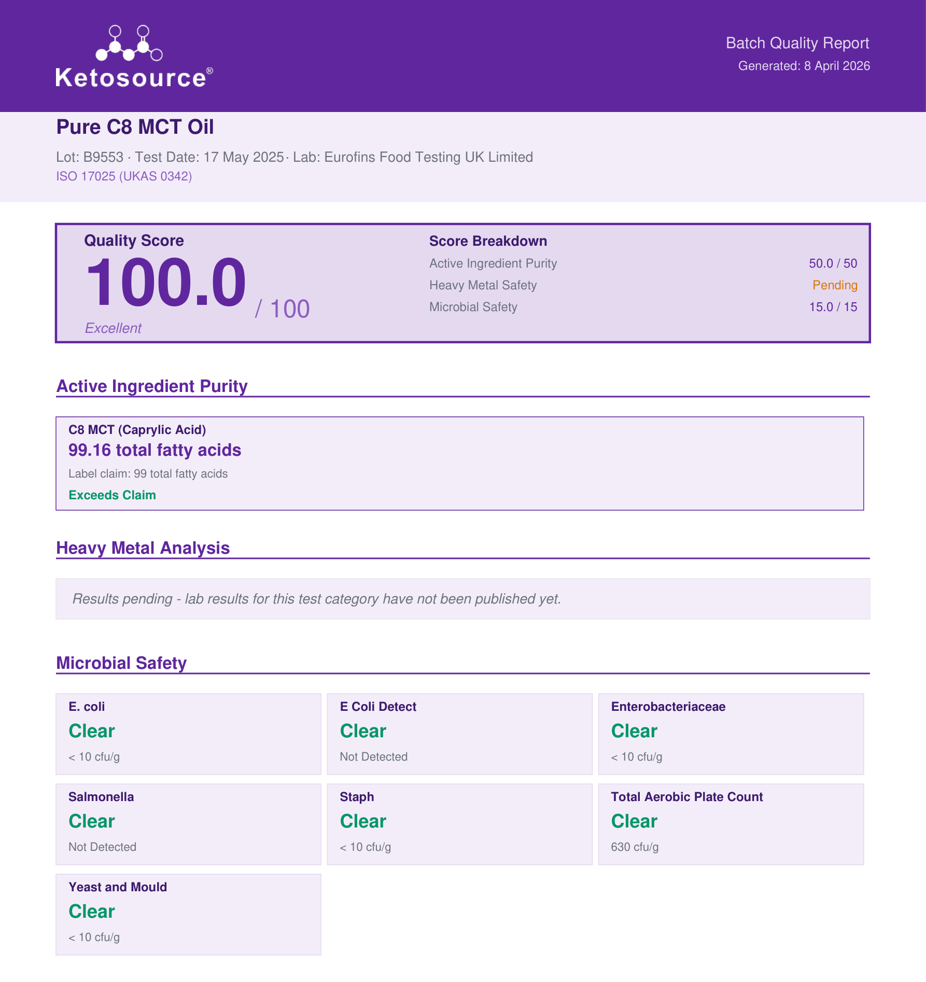Select the Microbial Safety breakdown row
This screenshot has height=982, width=926.
pos(643,307)
